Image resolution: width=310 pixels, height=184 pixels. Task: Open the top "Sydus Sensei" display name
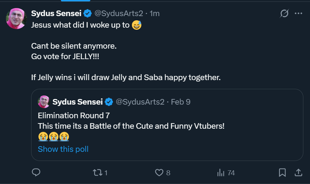pos(56,14)
